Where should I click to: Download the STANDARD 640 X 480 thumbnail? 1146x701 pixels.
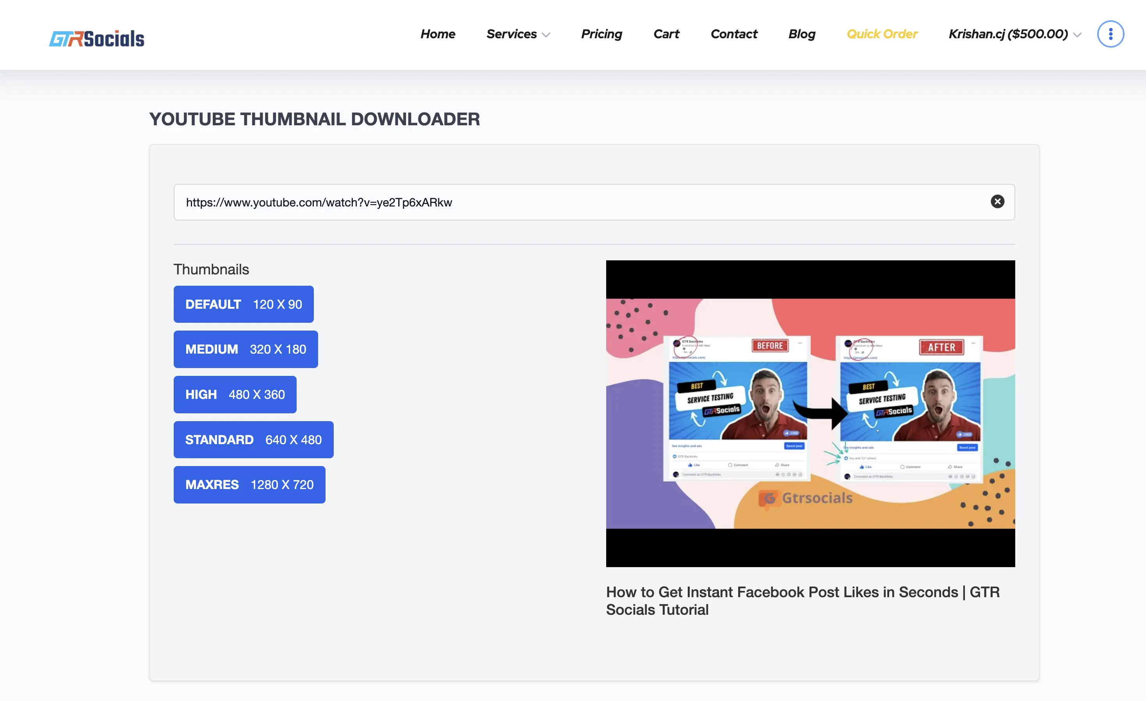pyautogui.click(x=253, y=439)
